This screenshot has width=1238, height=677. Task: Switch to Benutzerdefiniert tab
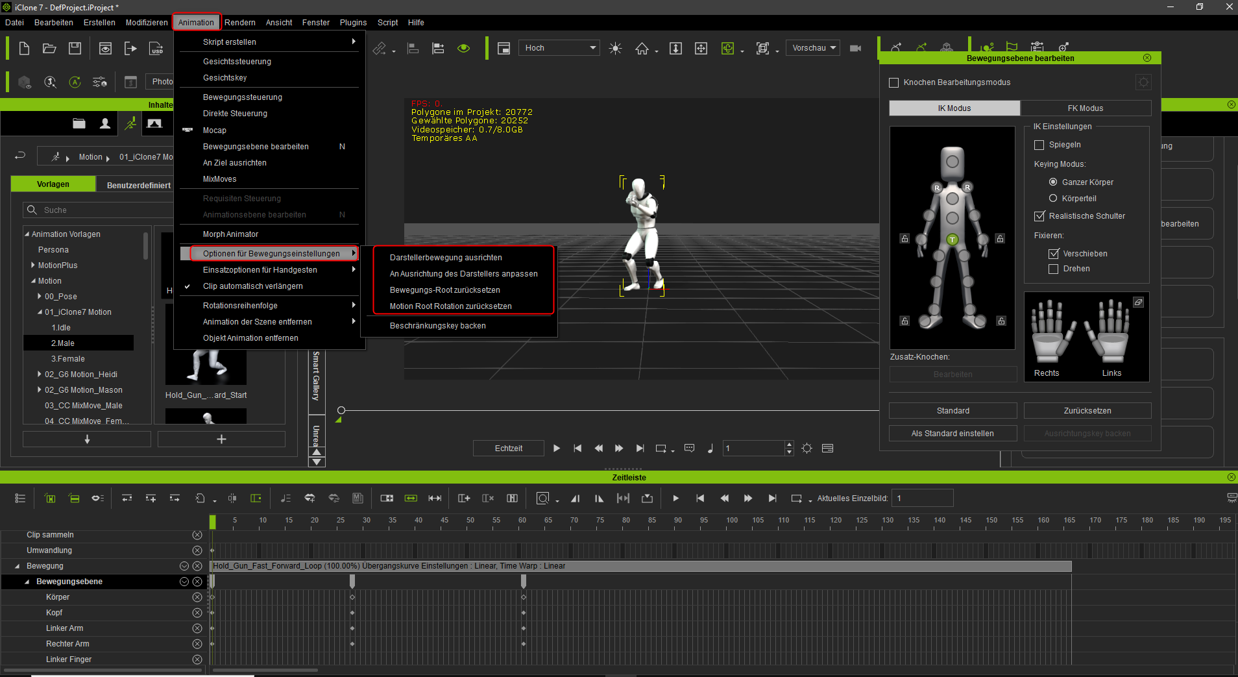point(139,185)
